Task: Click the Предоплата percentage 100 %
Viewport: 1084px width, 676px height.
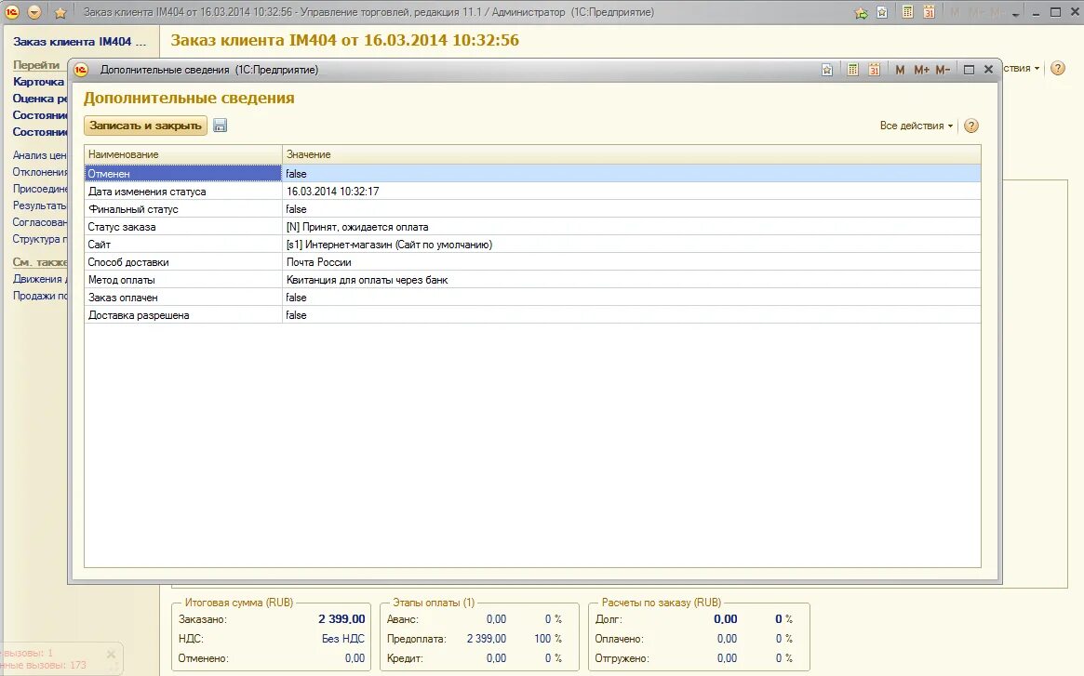Action: point(547,639)
